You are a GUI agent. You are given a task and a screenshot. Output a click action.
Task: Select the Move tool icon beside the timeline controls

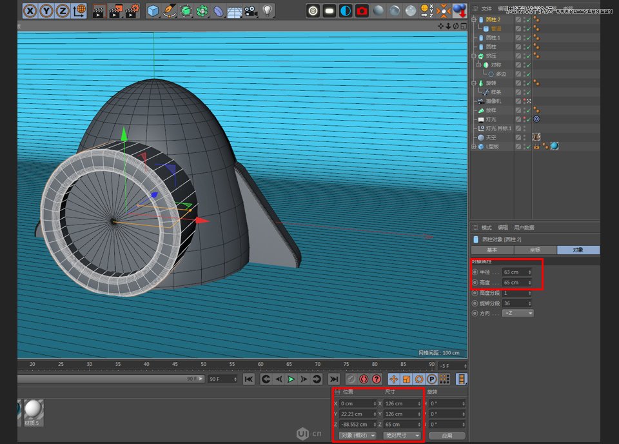(393, 379)
